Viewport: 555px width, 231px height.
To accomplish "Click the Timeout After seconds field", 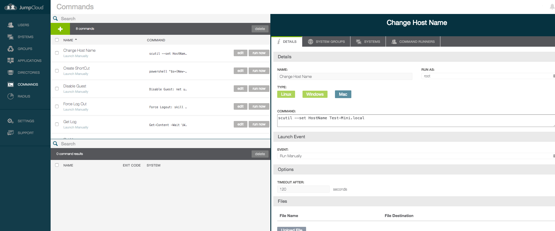I will click(303, 189).
